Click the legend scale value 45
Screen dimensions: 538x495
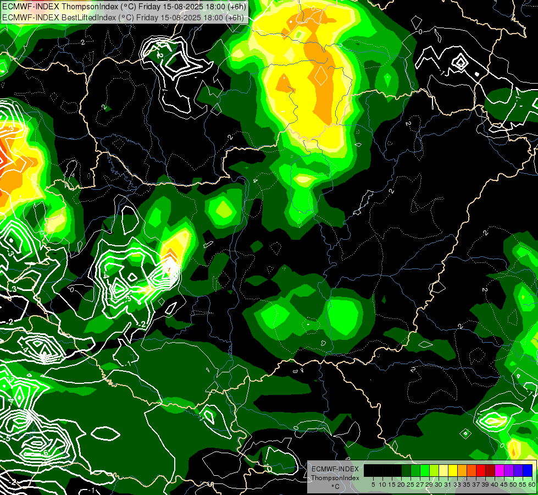[504, 485]
